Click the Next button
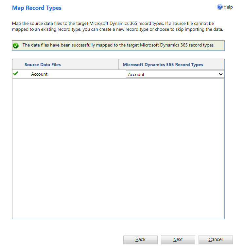 pyautogui.click(x=178, y=239)
